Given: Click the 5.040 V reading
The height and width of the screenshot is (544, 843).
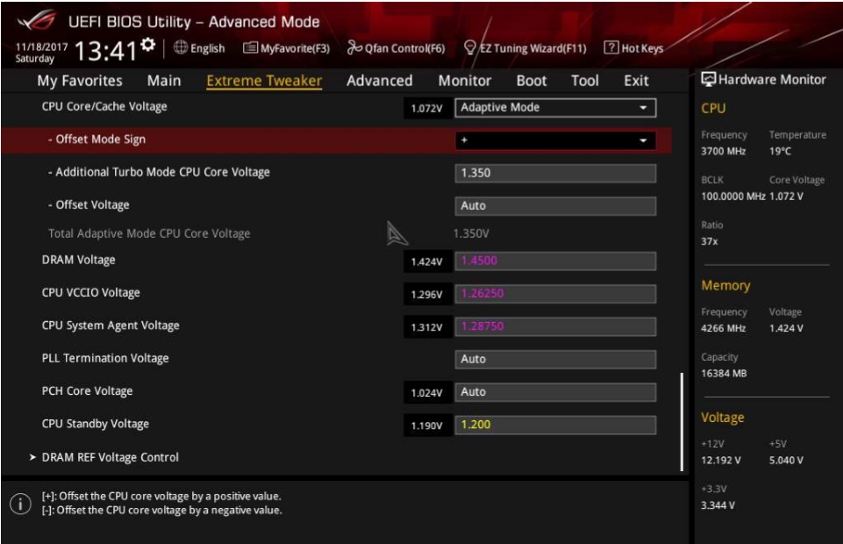Looking at the screenshot, I should (x=786, y=460).
